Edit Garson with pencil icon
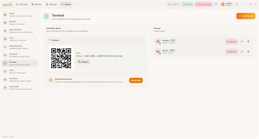 pos(242,52)
